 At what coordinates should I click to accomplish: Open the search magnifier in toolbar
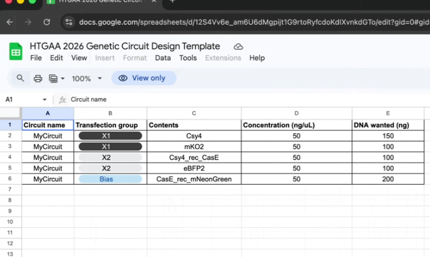pyautogui.click(x=20, y=78)
